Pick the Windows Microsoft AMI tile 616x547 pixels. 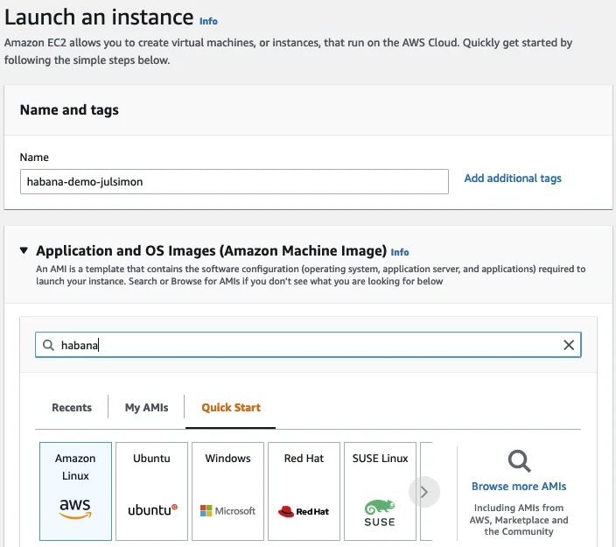point(227,490)
